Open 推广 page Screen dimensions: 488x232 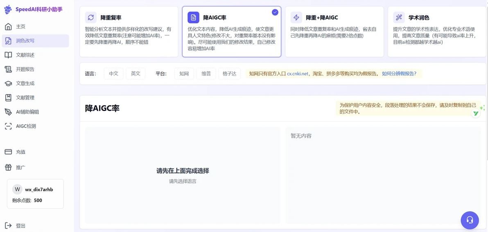(x=36, y=167)
